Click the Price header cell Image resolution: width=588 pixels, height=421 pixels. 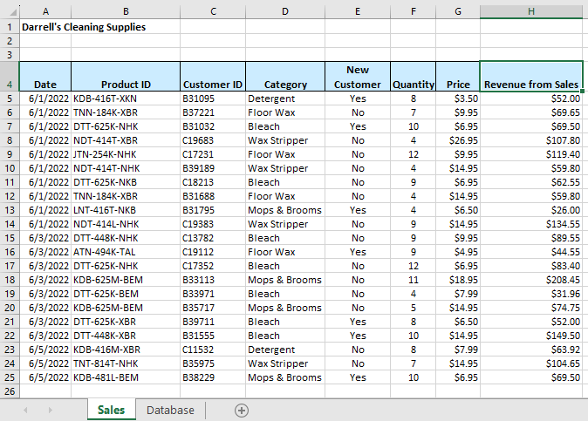click(458, 77)
